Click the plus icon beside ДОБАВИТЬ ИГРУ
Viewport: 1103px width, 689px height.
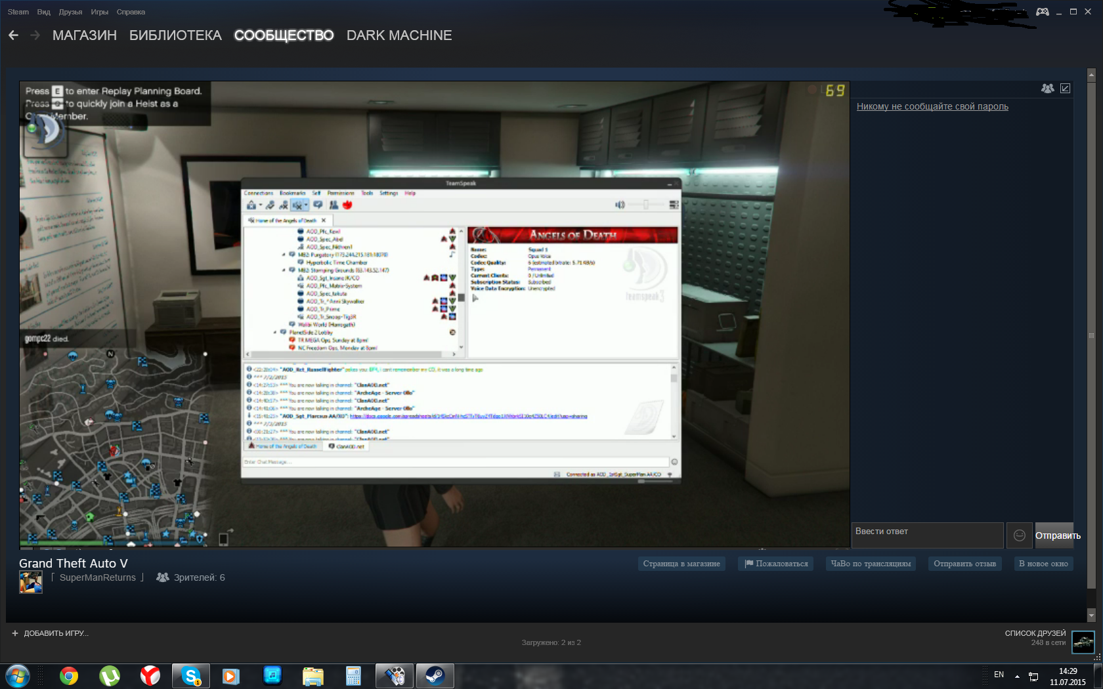(x=15, y=633)
